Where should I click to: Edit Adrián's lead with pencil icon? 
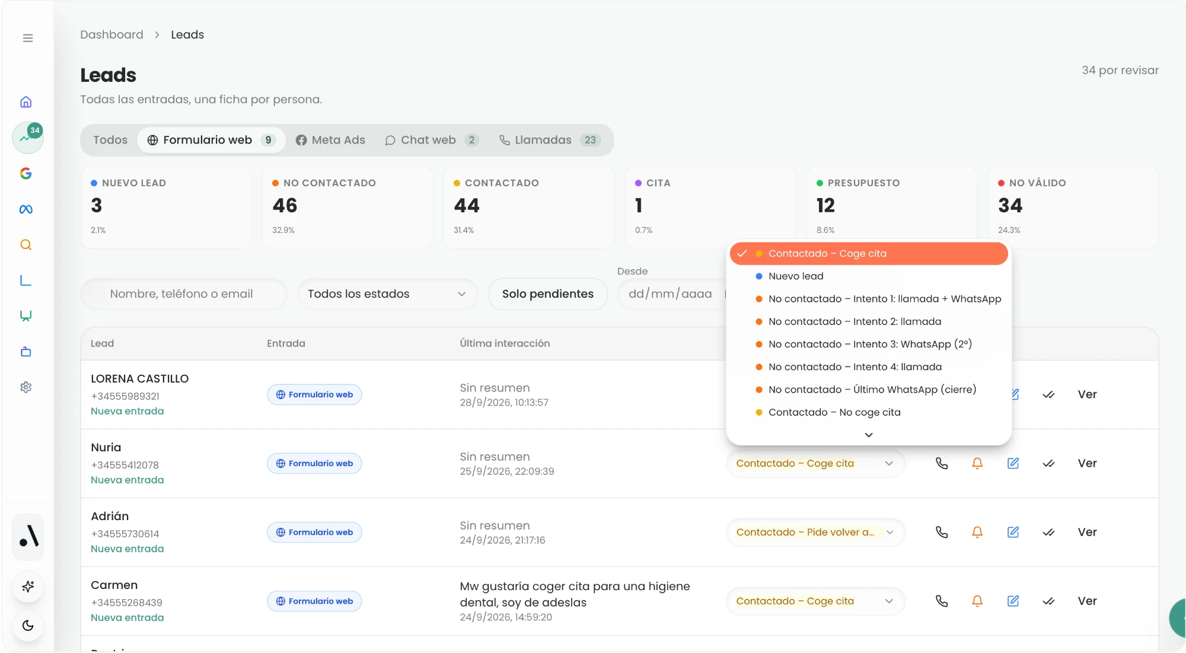click(x=1013, y=532)
